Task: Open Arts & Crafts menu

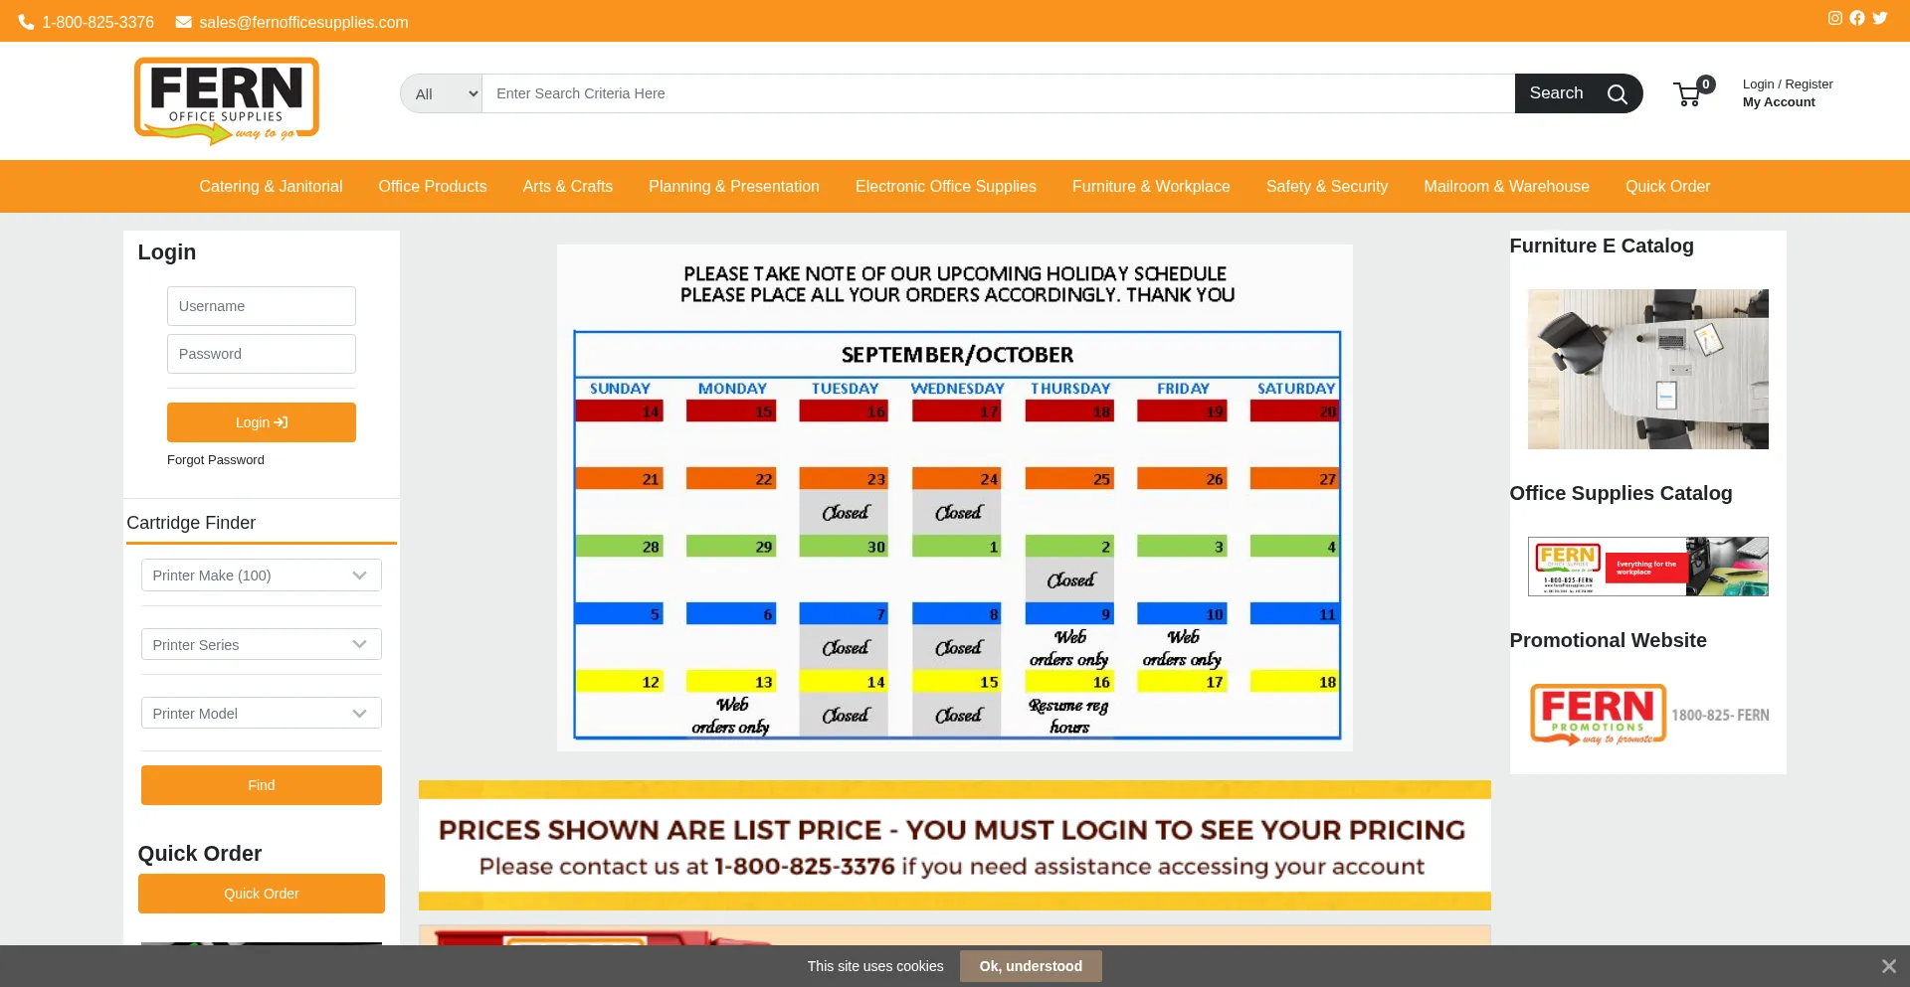Action: [x=568, y=187]
